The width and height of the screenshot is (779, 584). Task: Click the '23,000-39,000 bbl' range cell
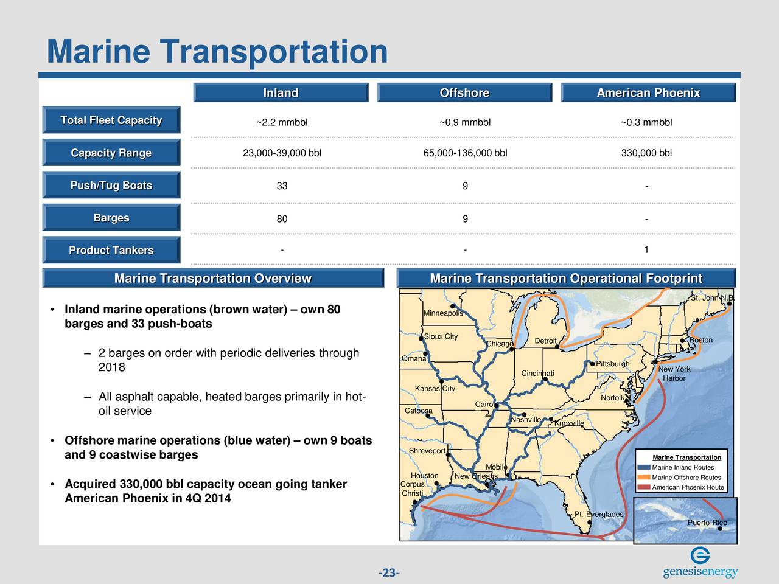tap(282, 153)
